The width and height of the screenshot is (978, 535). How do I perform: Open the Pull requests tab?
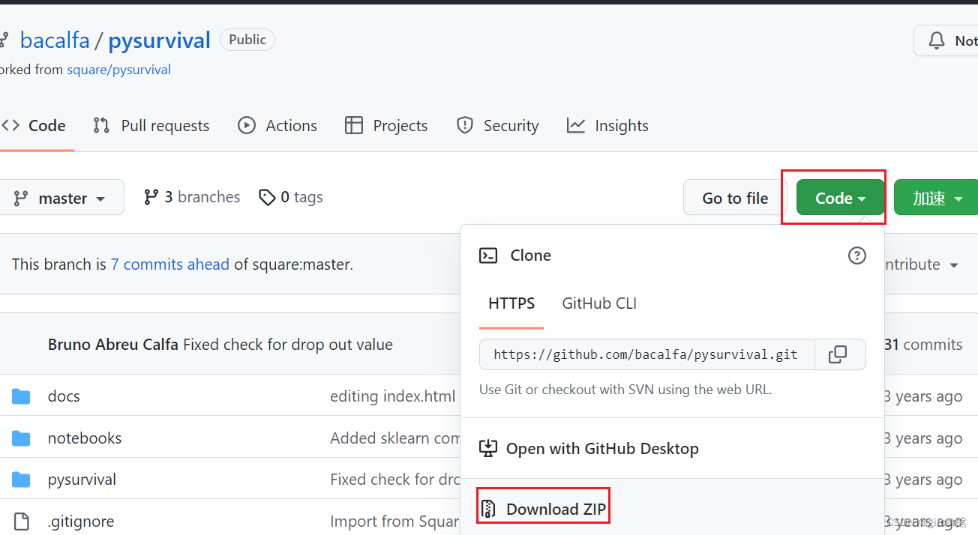151,126
